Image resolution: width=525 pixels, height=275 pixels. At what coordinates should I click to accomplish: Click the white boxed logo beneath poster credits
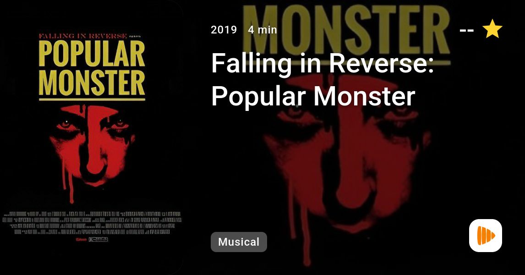click(98, 240)
